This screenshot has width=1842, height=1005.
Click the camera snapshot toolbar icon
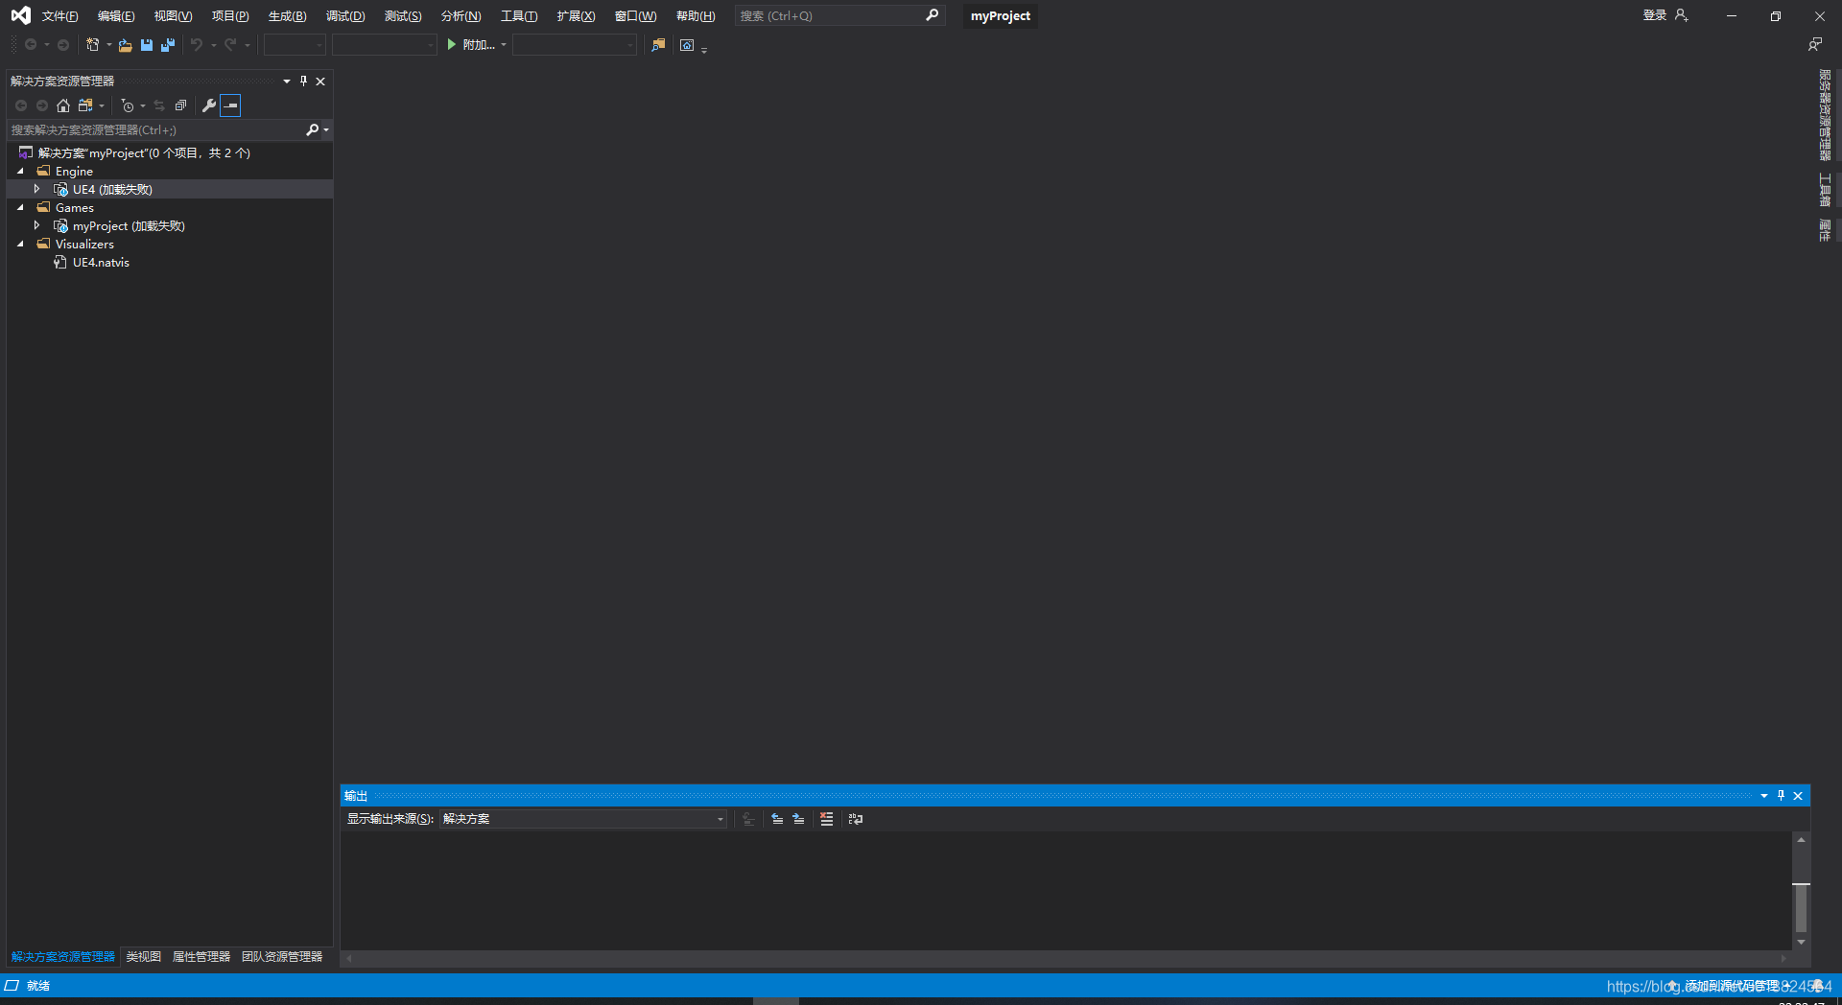(x=687, y=45)
